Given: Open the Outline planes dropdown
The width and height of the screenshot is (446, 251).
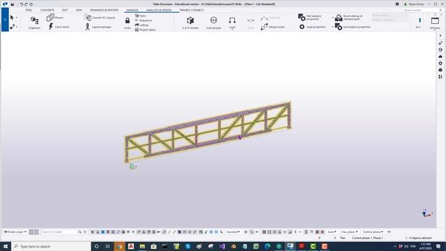Looking at the screenshot, I should click(373, 232).
